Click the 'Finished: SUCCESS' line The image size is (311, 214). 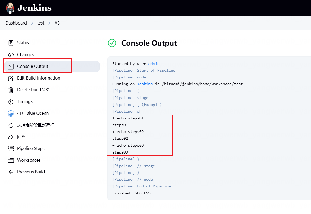coord(131,193)
